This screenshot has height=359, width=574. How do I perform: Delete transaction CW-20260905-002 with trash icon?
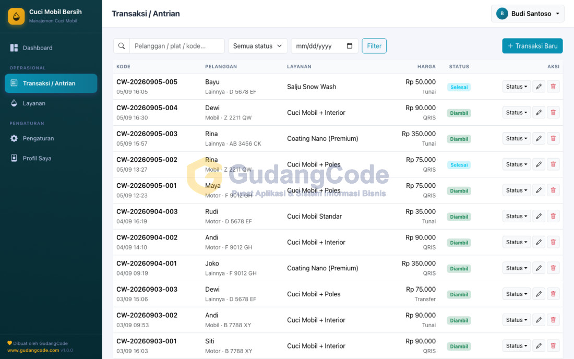pyautogui.click(x=553, y=164)
